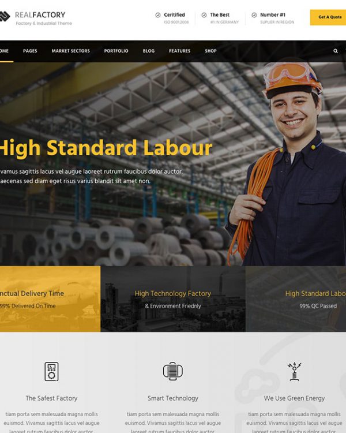
Task: Click The Safest Factory meter icon
Action: tap(51, 371)
